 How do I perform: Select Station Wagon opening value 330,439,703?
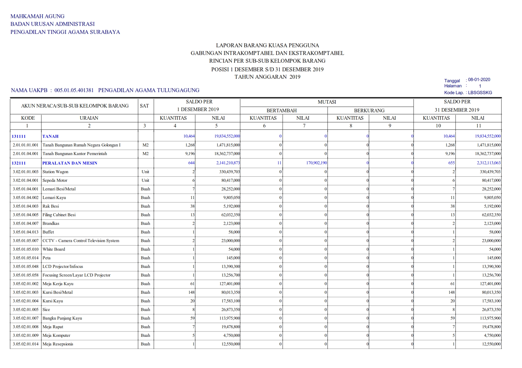[229, 172]
